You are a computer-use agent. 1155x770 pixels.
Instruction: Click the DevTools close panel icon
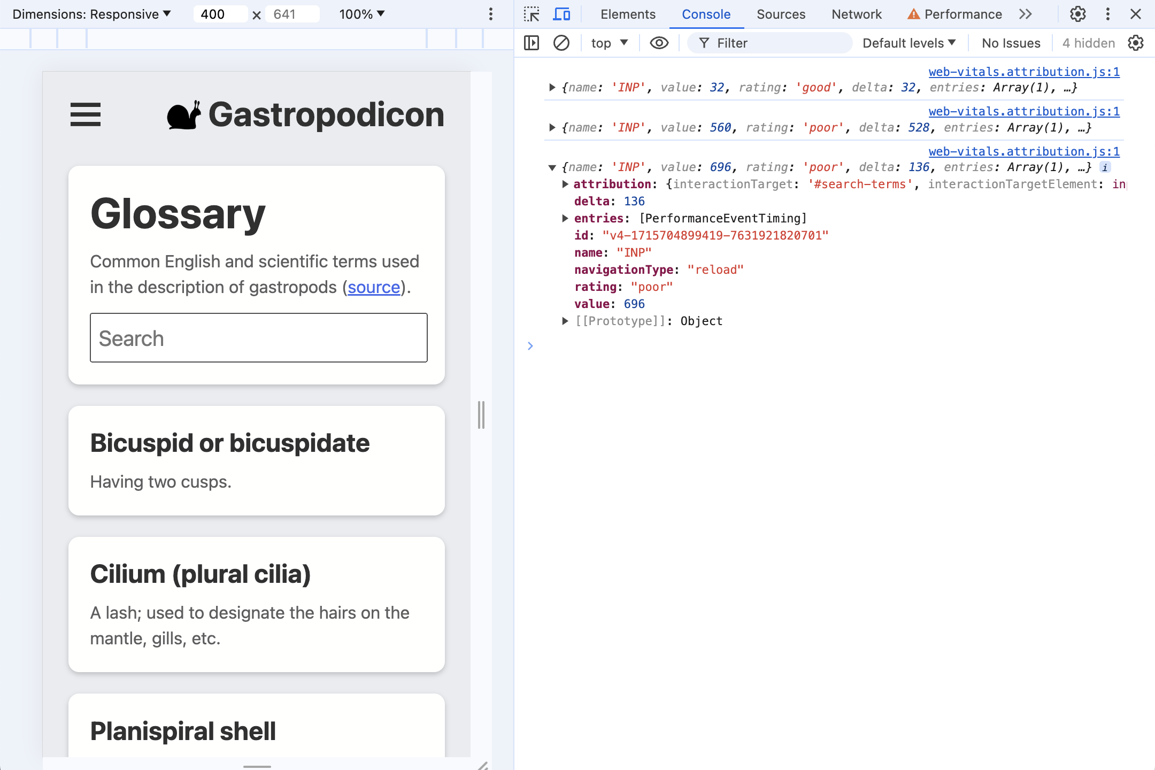1136,14
